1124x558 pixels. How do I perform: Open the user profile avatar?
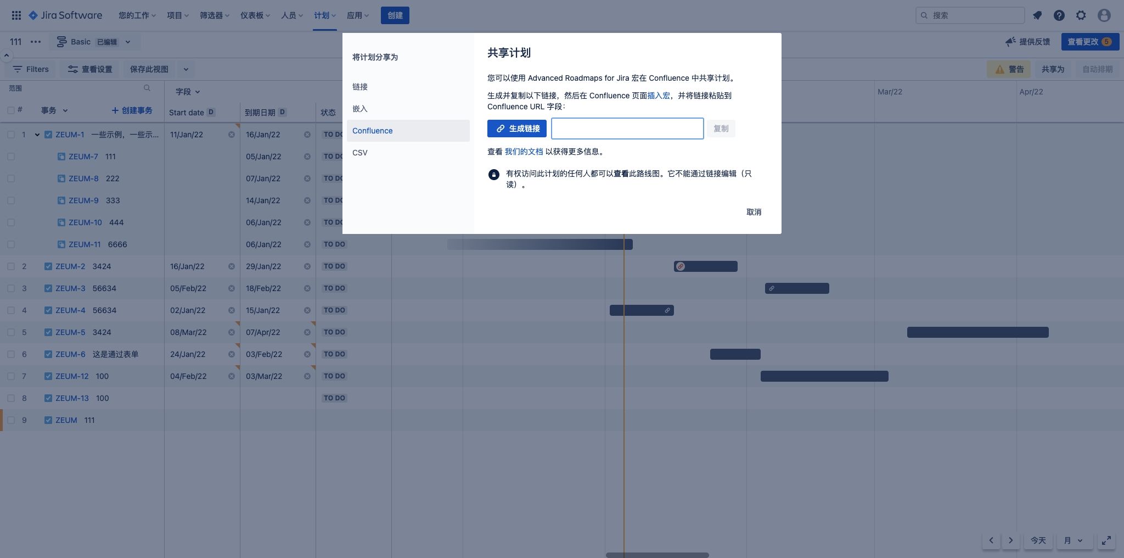[1104, 15]
